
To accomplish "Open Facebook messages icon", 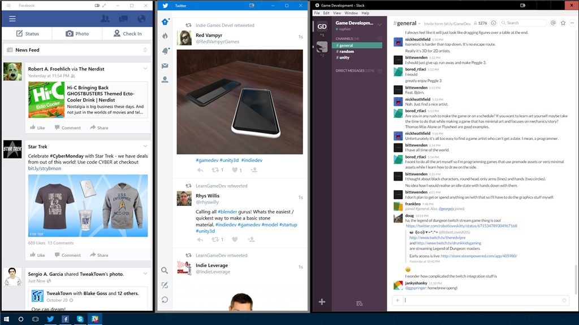I will [123, 19].
